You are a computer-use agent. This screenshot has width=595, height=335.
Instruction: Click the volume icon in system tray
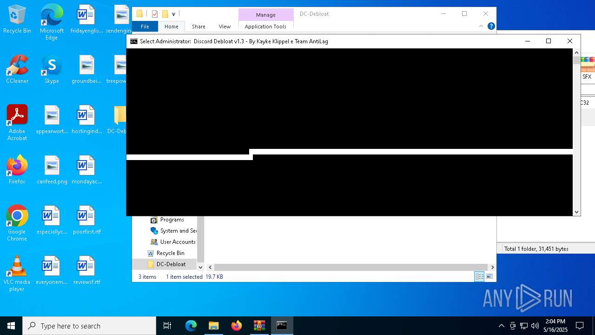535,326
